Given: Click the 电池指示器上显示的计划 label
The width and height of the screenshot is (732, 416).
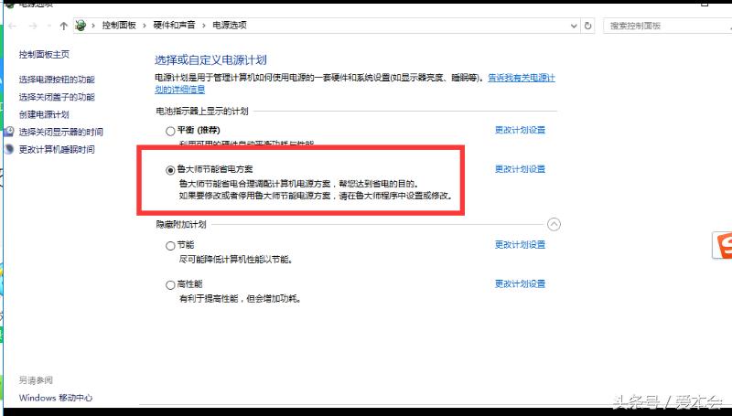Looking at the screenshot, I should click(x=202, y=111).
